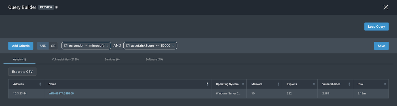397x106 pixels.
Task: Click the Malware value 10
Action: click(253, 93)
